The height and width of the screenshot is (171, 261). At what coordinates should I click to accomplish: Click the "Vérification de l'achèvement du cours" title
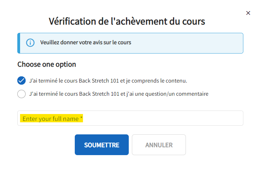coord(127,21)
